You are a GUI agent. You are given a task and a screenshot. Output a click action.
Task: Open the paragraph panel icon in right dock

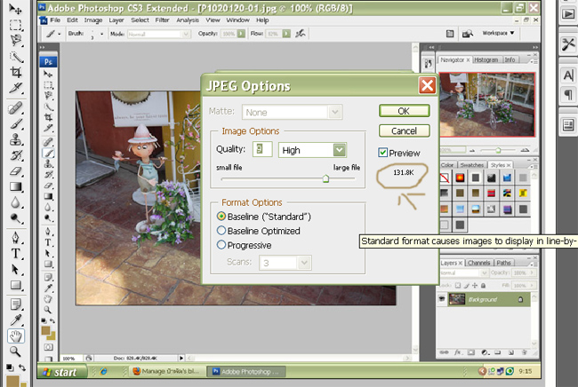[x=568, y=94]
